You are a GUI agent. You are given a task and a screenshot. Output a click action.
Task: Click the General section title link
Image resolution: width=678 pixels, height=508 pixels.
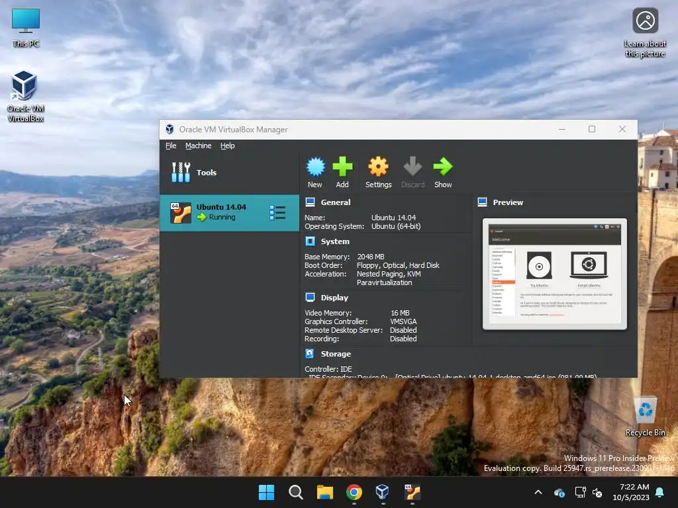(336, 202)
